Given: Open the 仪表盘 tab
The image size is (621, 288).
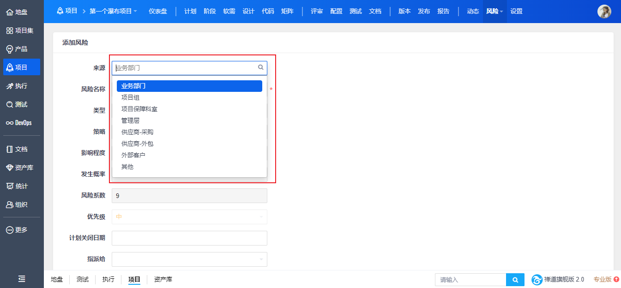Looking at the screenshot, I should pos(158,11).
